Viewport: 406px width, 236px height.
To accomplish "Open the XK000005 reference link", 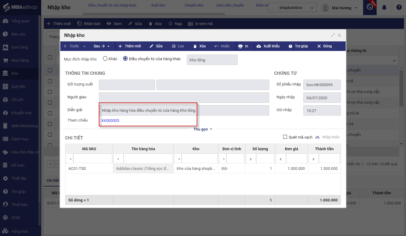I will tap(110, 120).
